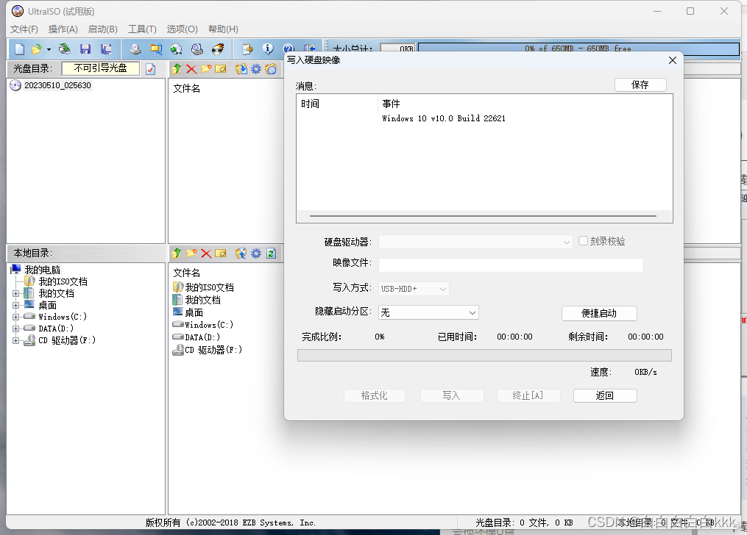
Task: Click the Convert image yellow window icon
Action: click(156, 49)
